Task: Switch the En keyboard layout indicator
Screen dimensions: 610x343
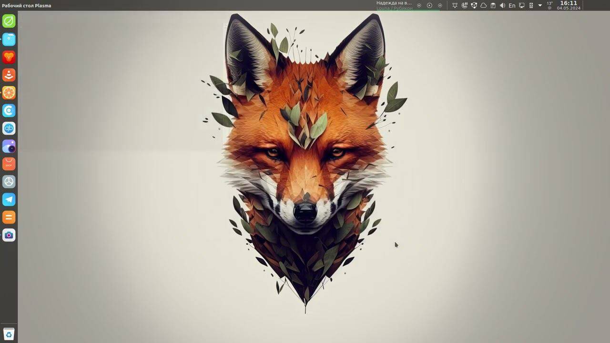Action: (x=512, y=6)
